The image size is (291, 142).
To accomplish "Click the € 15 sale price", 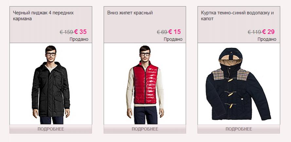I will point(174,32).
